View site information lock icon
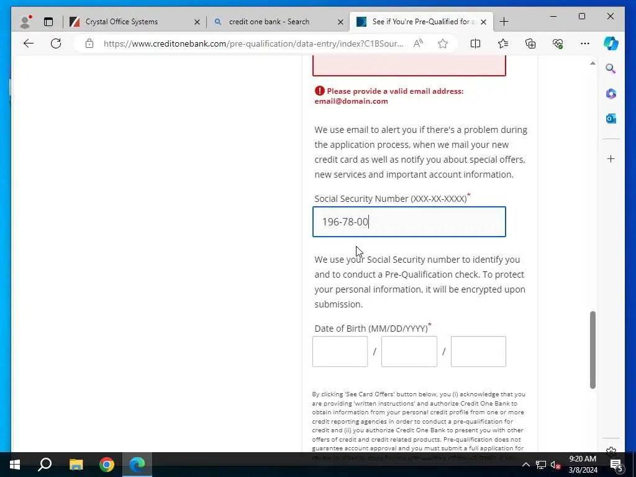The width and height of the screenshot is (636, 477). pyautogui.click(x=89, y=43)
